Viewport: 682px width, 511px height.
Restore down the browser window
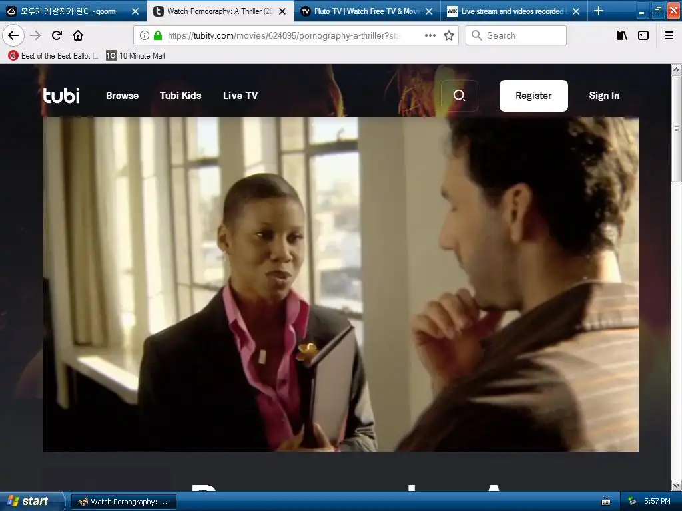[x=657, y=11]
